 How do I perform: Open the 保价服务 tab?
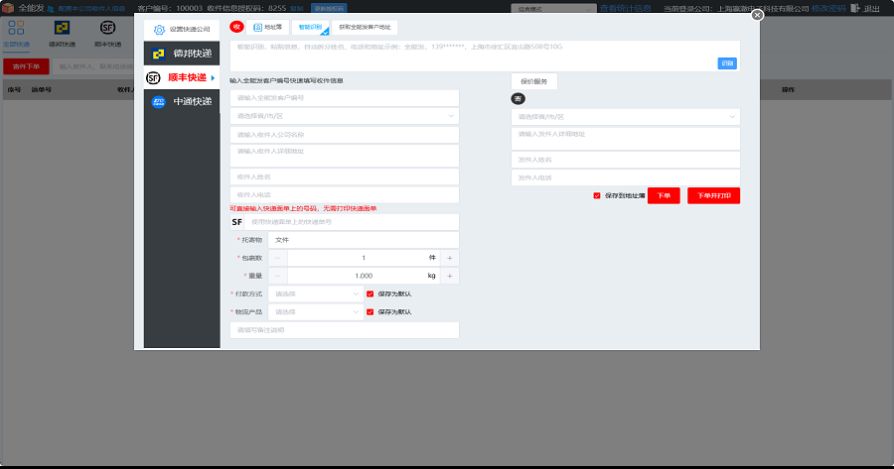tap(534, 81)
